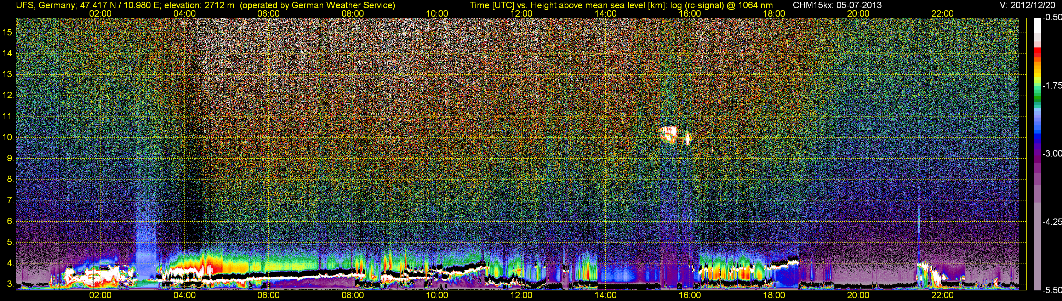Click the bottom time axis label 06:00
The height and width of the screenshot is (301, 1062).
click(268, 295)
